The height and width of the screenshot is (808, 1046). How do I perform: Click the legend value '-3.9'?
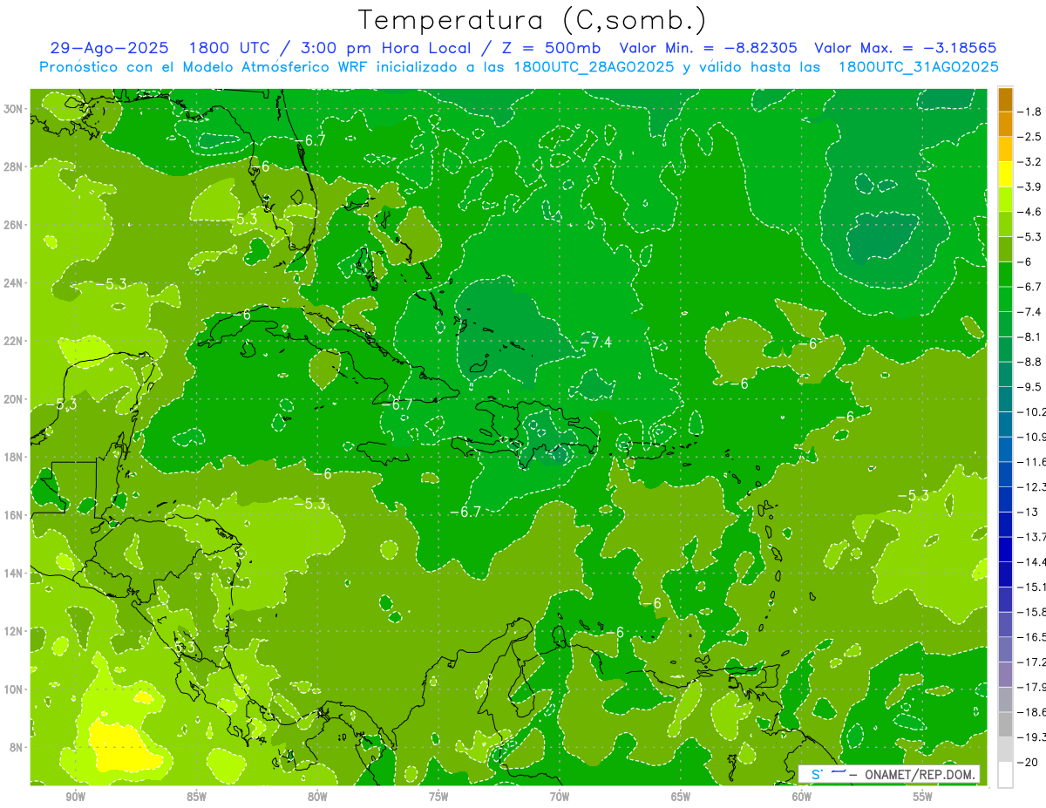point(1031,187)
